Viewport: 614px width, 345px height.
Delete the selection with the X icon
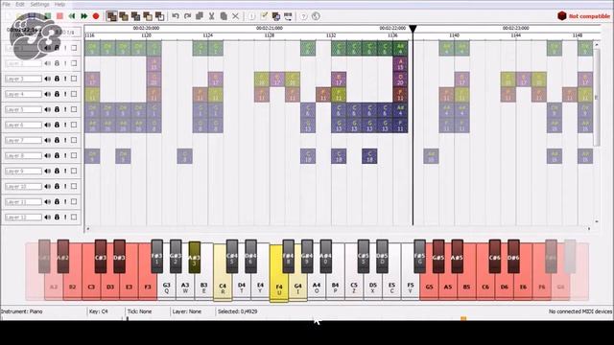coord(235,16)
